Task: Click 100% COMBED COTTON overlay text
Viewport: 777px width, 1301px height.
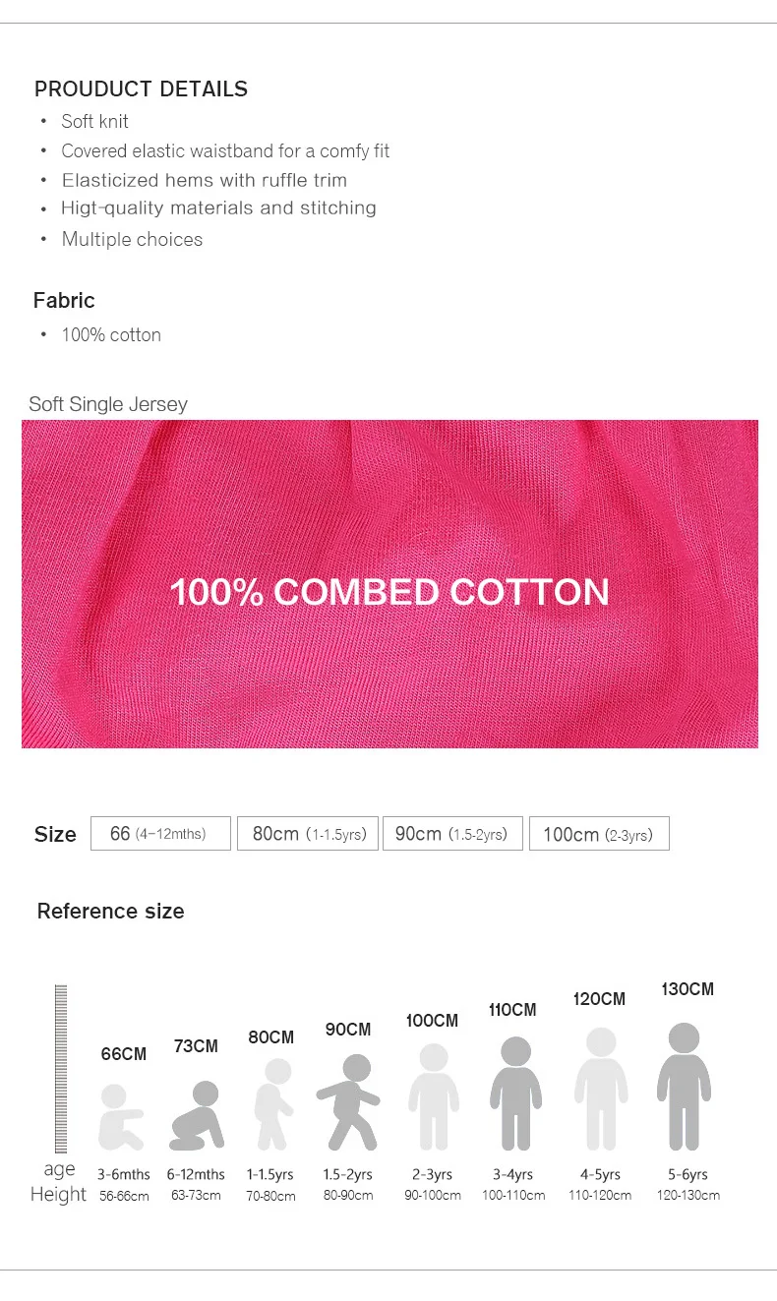Action: [389, 592]
